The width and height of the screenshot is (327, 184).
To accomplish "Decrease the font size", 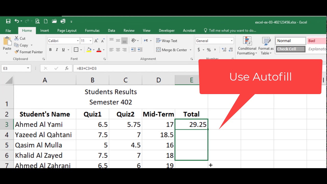I will (x=103, y=41).
